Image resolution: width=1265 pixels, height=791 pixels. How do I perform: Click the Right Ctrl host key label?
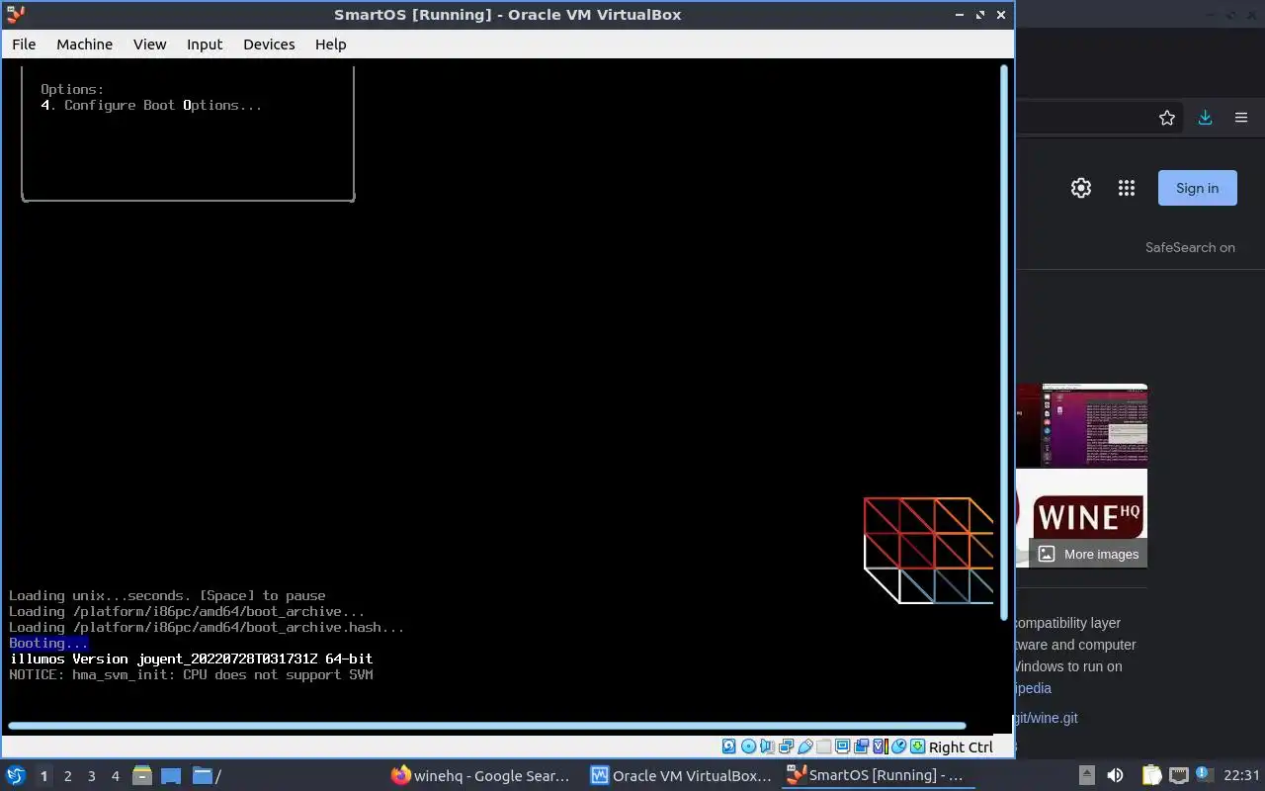pyautogui.click(x=961, y=747)
